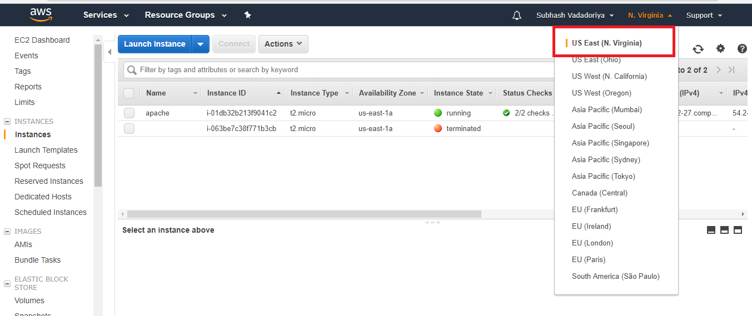Open Bundle Tasks in sidebar
Screen dimensions: 752x316
click(38, 260)
